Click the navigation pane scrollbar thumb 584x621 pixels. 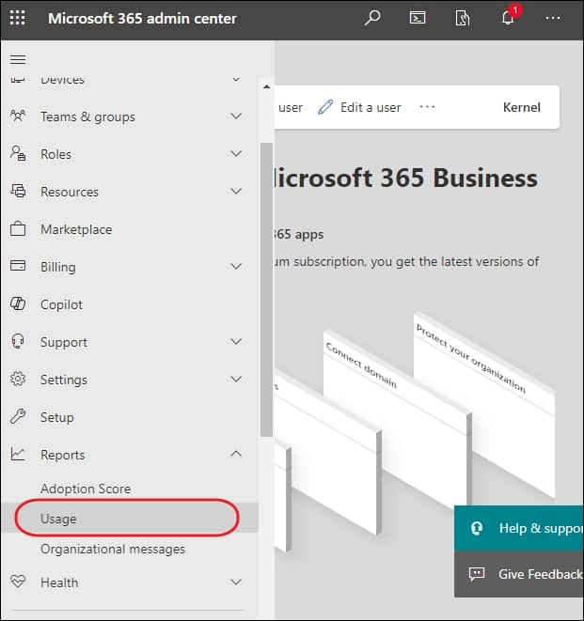[266, 289]
